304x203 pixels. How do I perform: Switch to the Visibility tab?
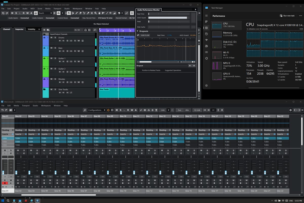pos(32,29)
